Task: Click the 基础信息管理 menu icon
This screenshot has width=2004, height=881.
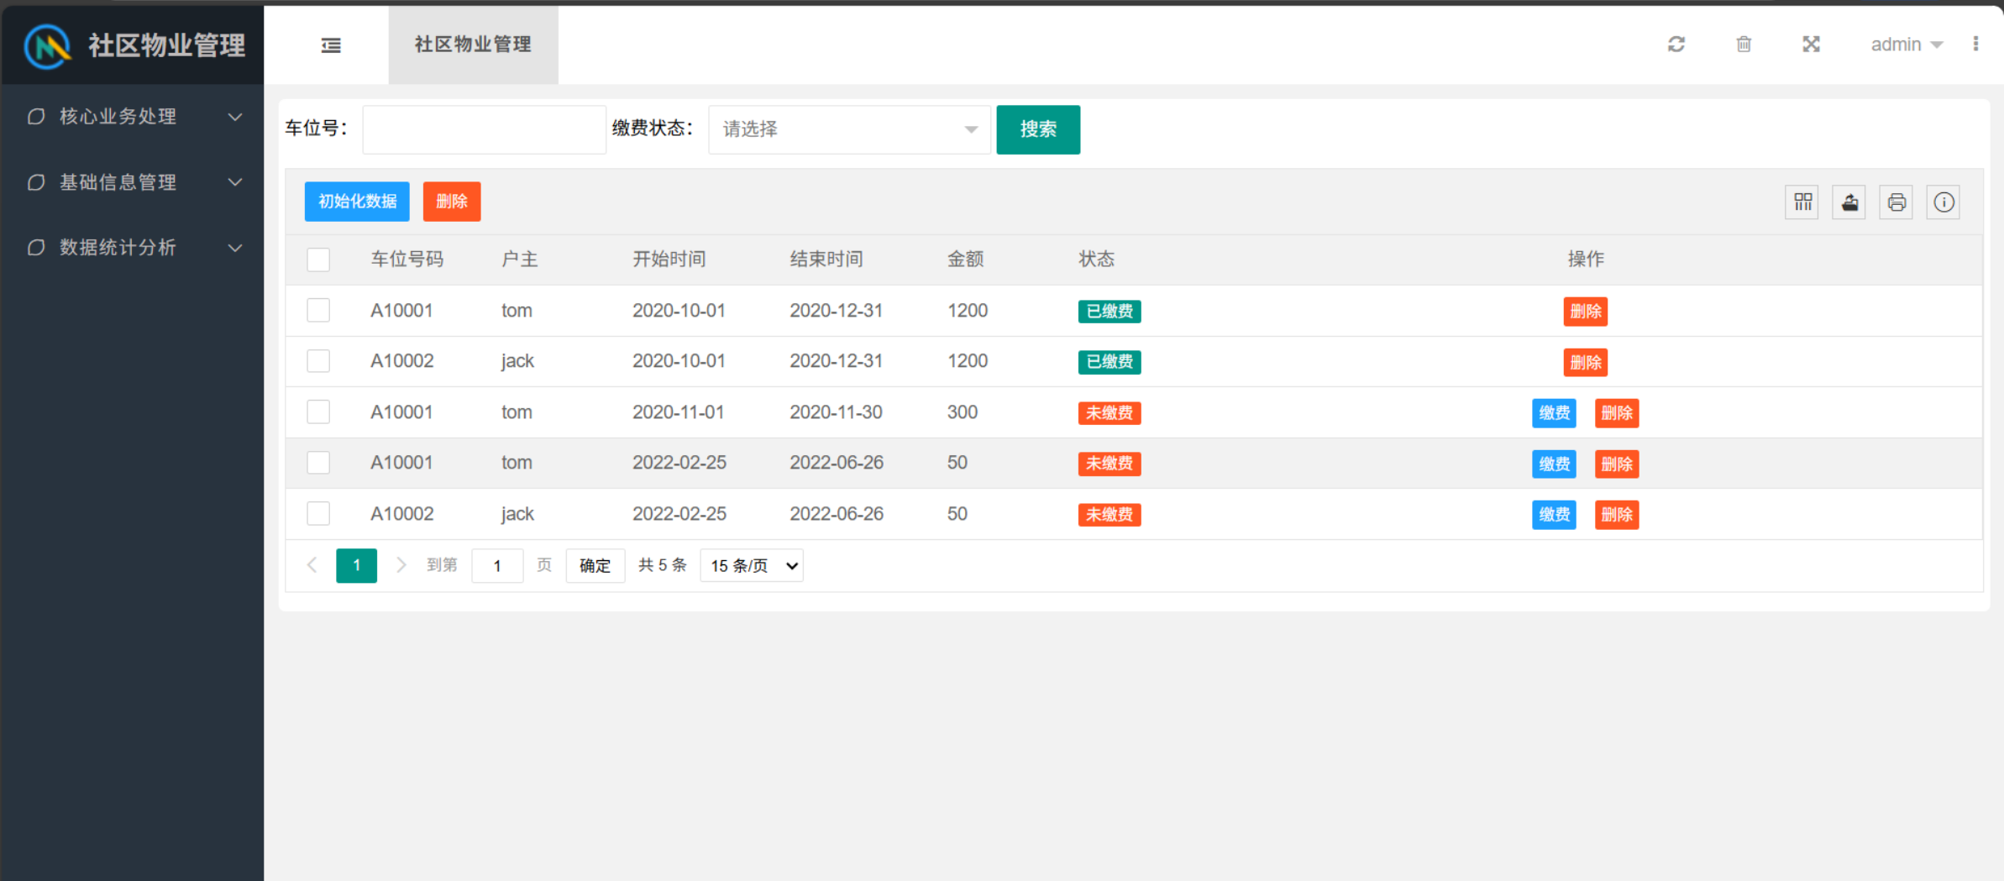Action: pyautogui.click(x=36, y=182)
